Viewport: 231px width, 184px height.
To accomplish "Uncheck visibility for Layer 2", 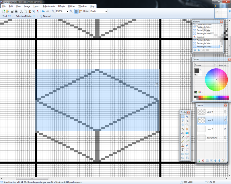I will [x=225, y=120].
